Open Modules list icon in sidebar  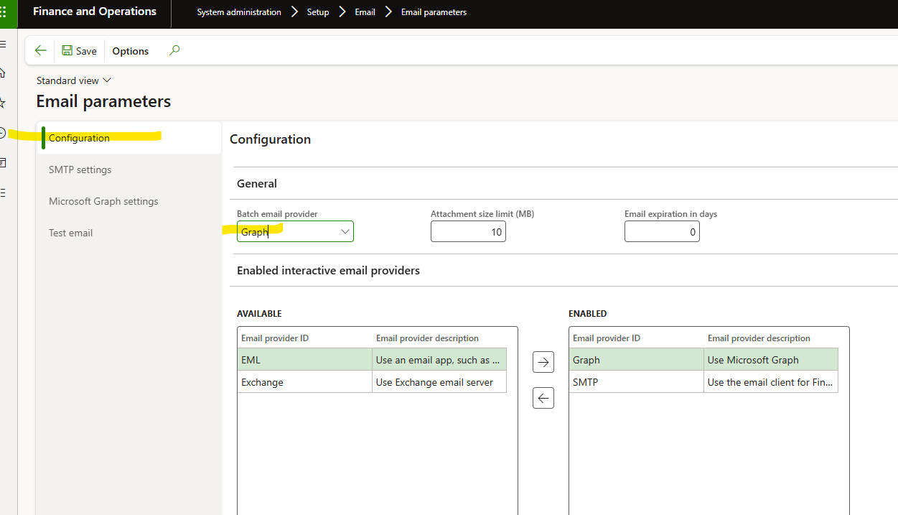click(x=3, y=192)
